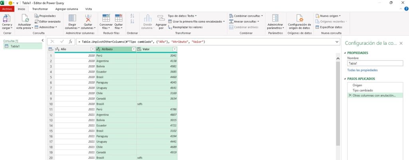Open the Valor column filter dropdown
409x160 pixels.
[175, 49]
